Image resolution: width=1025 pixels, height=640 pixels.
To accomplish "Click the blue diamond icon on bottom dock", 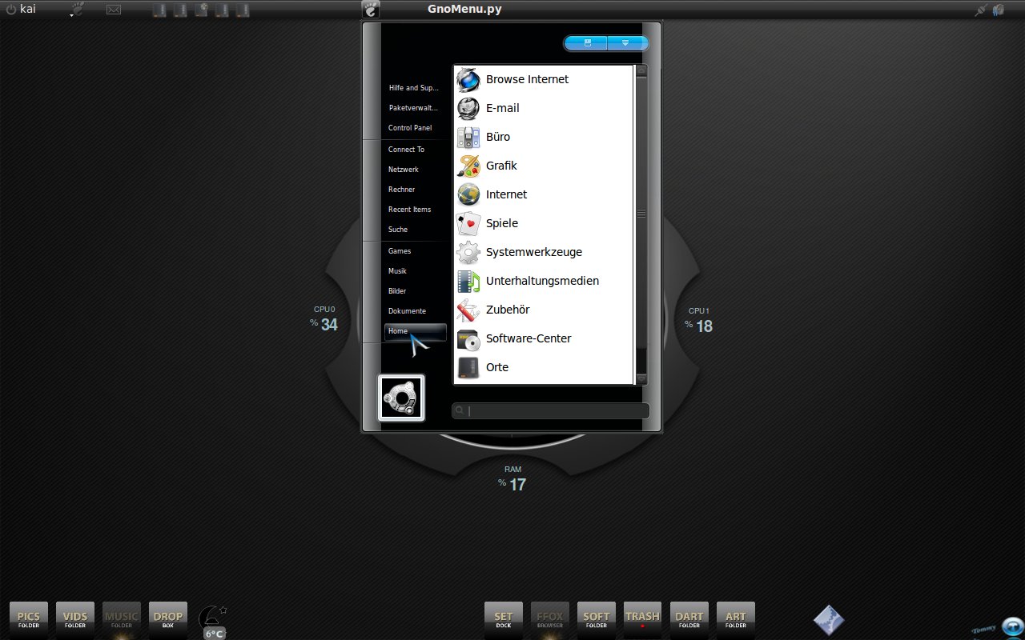I will [x=829, y=619].
